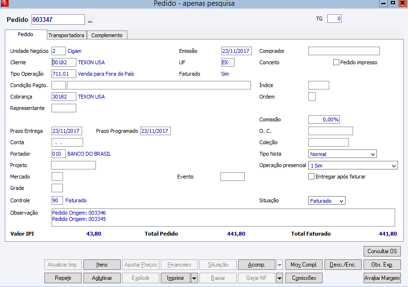
Task: Click the Repetir button
Action: pos(63,278)
